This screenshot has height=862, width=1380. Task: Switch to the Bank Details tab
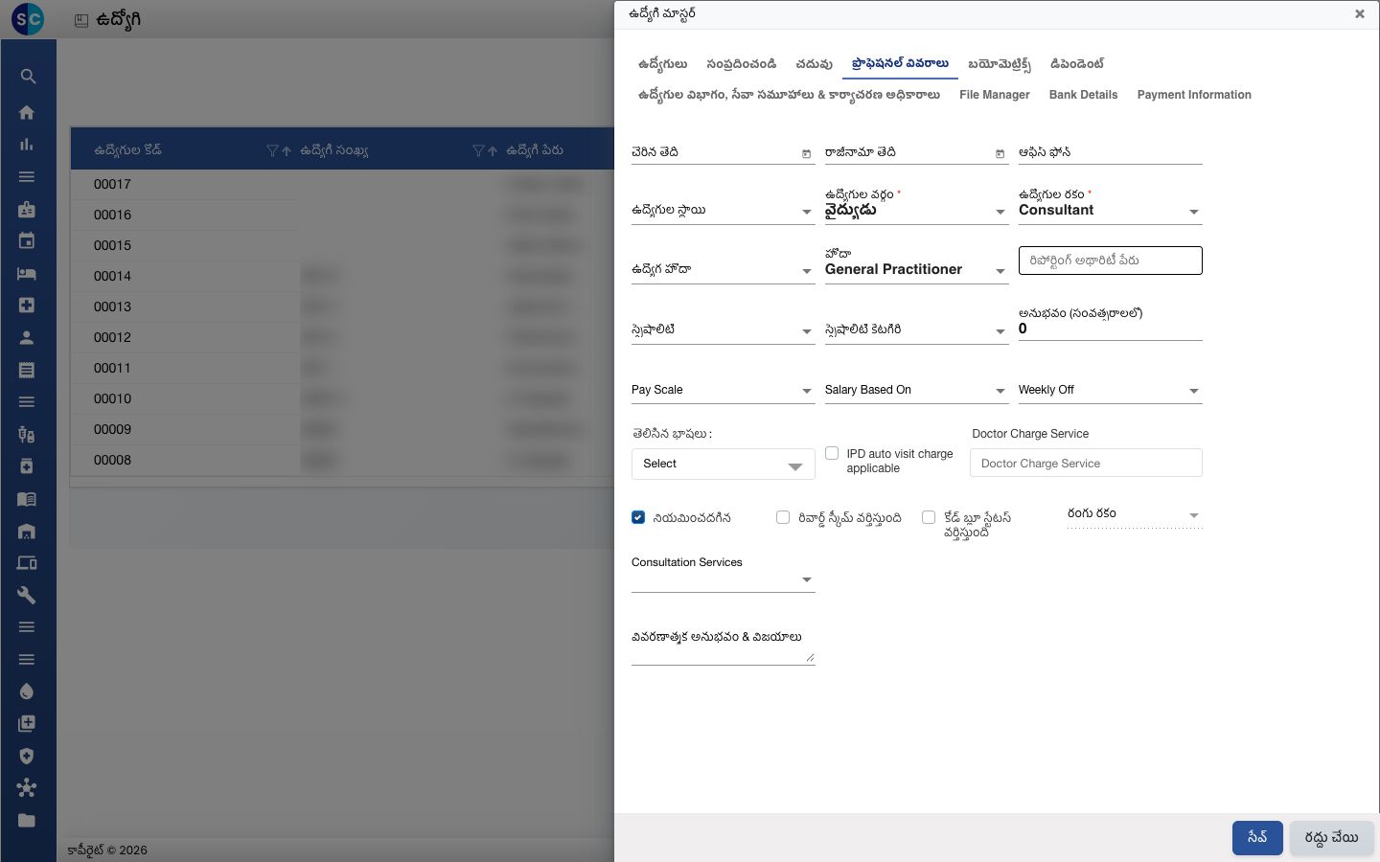1083,95
